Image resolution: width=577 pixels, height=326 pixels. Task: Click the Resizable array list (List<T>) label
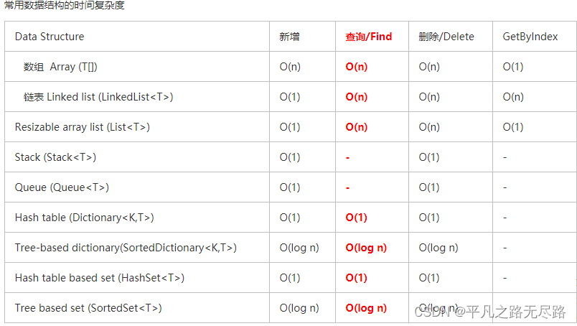82,127
